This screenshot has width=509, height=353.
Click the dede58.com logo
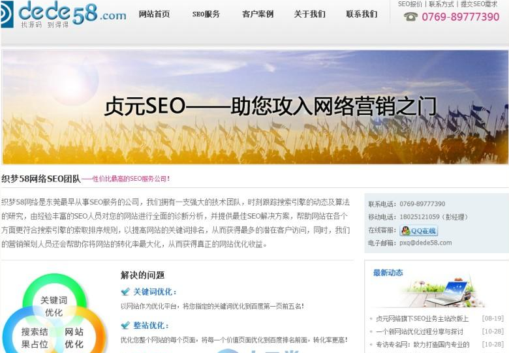point(63,14)
